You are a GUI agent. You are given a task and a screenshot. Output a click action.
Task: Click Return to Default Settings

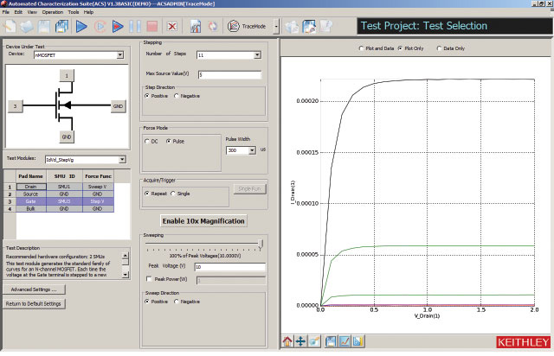pyautogui.click(x=34, y=304)
